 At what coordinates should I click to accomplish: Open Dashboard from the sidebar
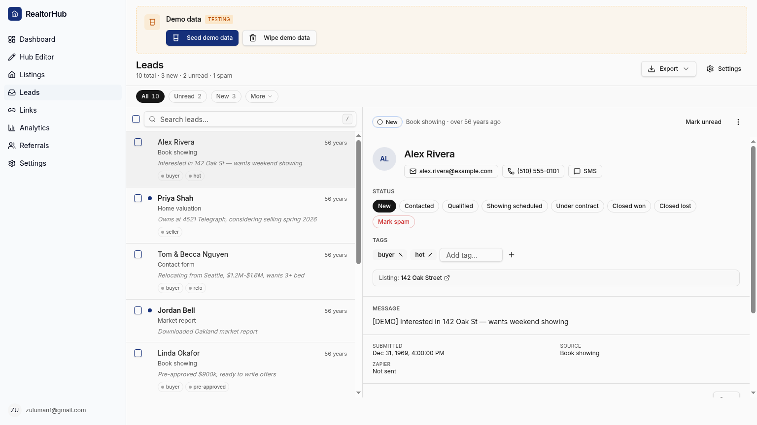click(x=63, y=39)
